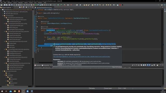Open File Explorer from the taskbar
Viewport: 166px width, 93px height.
coord(15,91)
